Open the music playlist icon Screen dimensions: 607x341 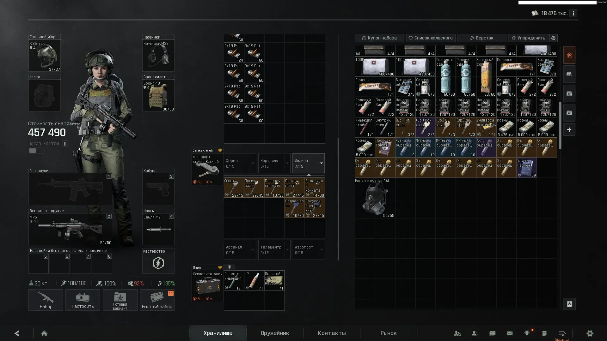pyautogui.click(x=562, y=333)
